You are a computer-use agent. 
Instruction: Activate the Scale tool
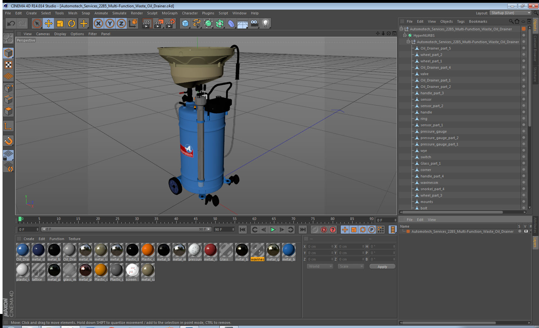(60, 23)
